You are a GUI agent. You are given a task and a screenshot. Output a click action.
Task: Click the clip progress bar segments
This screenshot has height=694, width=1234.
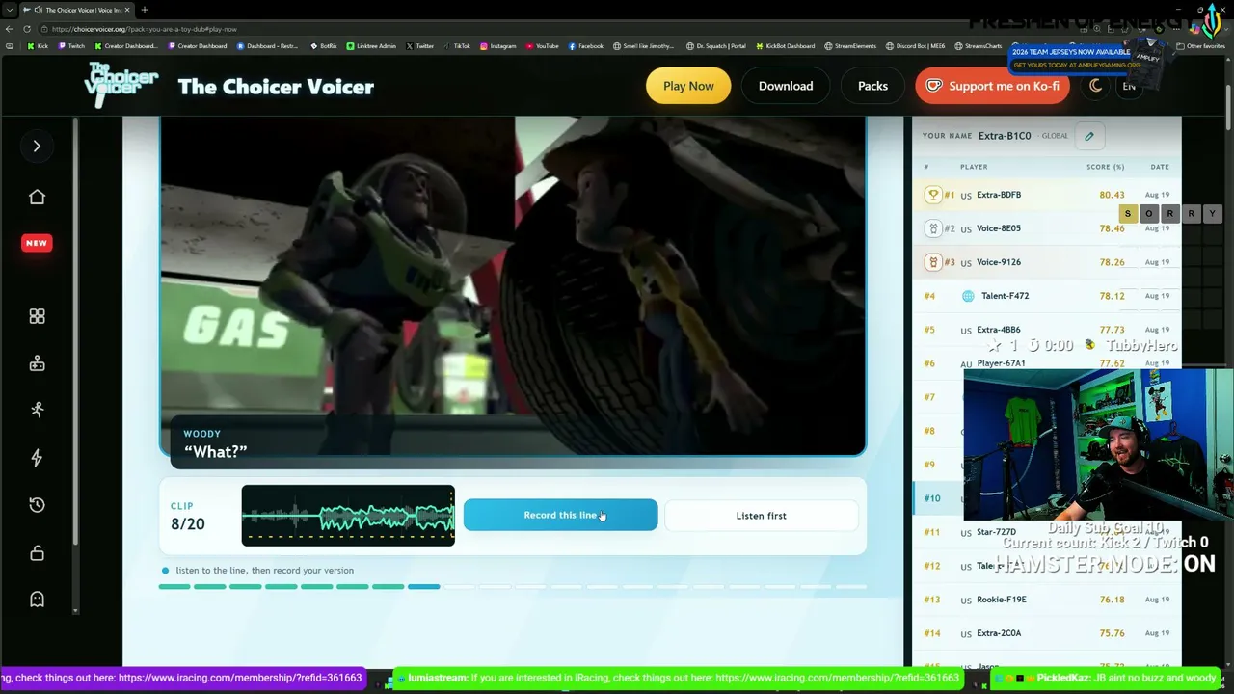pos(513,586)
